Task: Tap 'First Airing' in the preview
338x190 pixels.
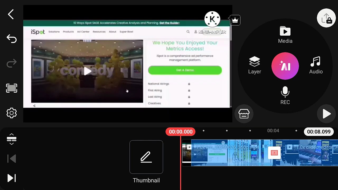Action: coord(155,90)
